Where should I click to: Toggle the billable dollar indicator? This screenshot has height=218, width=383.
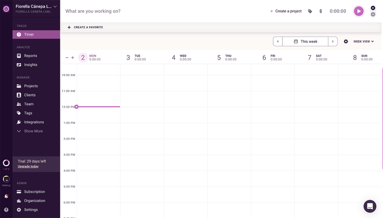320,11
